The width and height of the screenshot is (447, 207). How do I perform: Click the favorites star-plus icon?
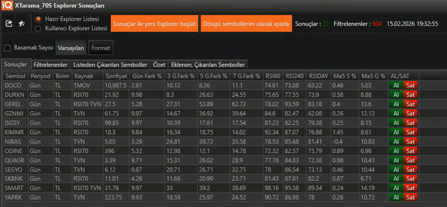[22, 24]
